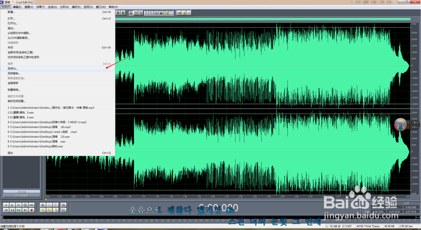Open the 偏好(R) menu
This screenshot has width=421, height=230.
pyautogui.click(x=76, y=7)
